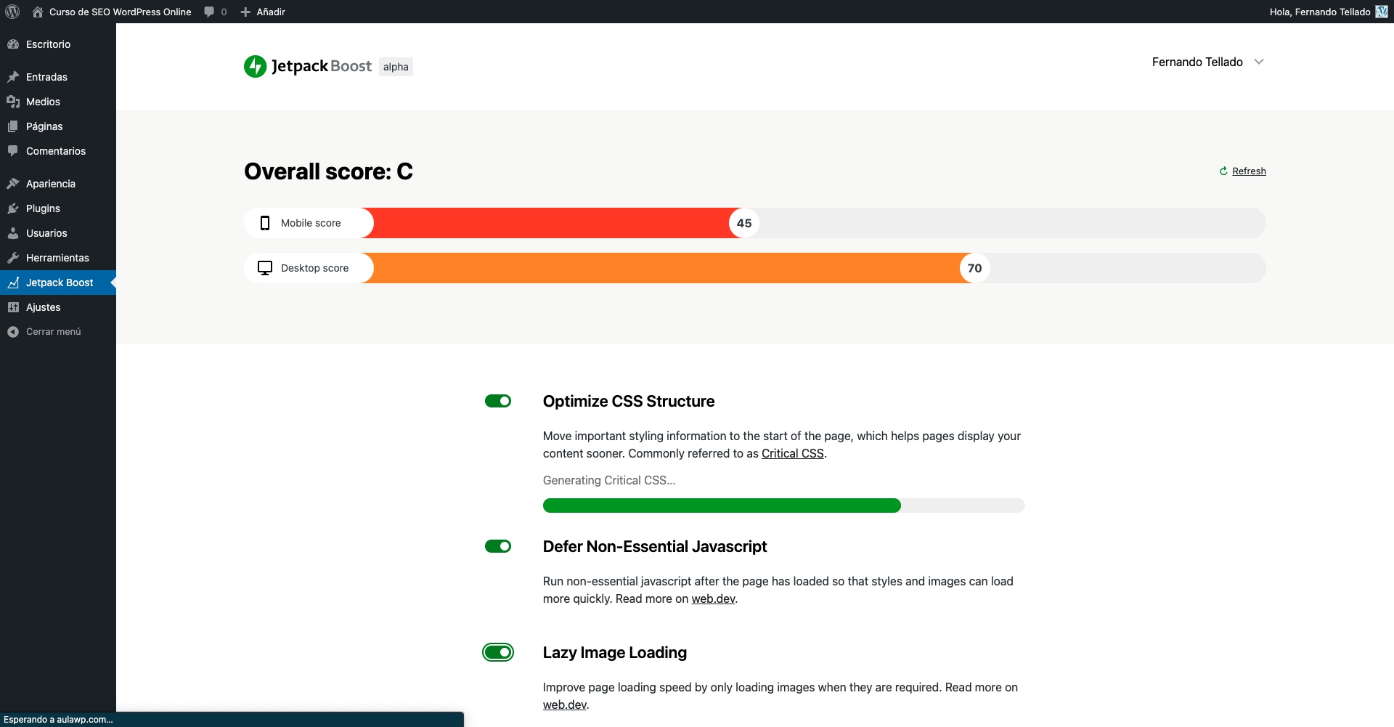Click the Generating Critical CSS... status text
The image size is (1394, 727).
(609, 480)
